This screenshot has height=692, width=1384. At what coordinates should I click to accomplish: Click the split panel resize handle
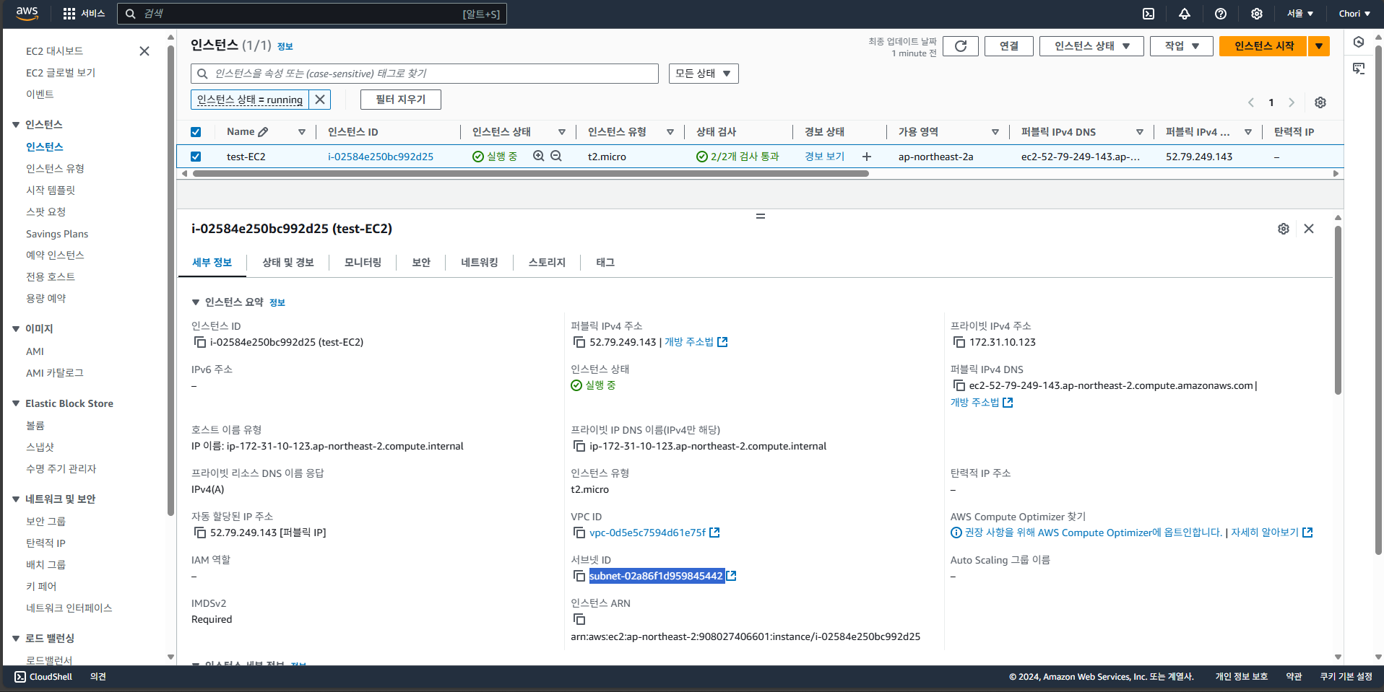point(760,216)
